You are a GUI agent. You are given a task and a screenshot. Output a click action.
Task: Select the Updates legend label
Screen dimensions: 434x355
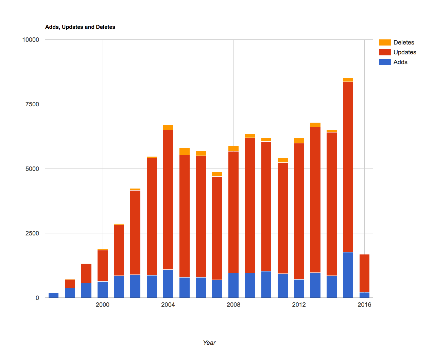click(x=405, y=52)
